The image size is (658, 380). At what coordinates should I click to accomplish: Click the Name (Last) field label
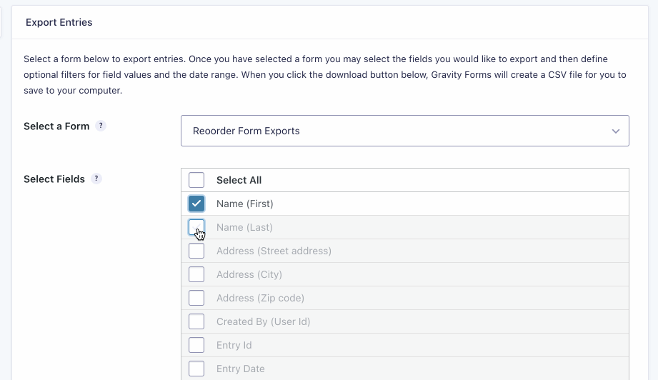pyautogui.click(x=244, y=228)
